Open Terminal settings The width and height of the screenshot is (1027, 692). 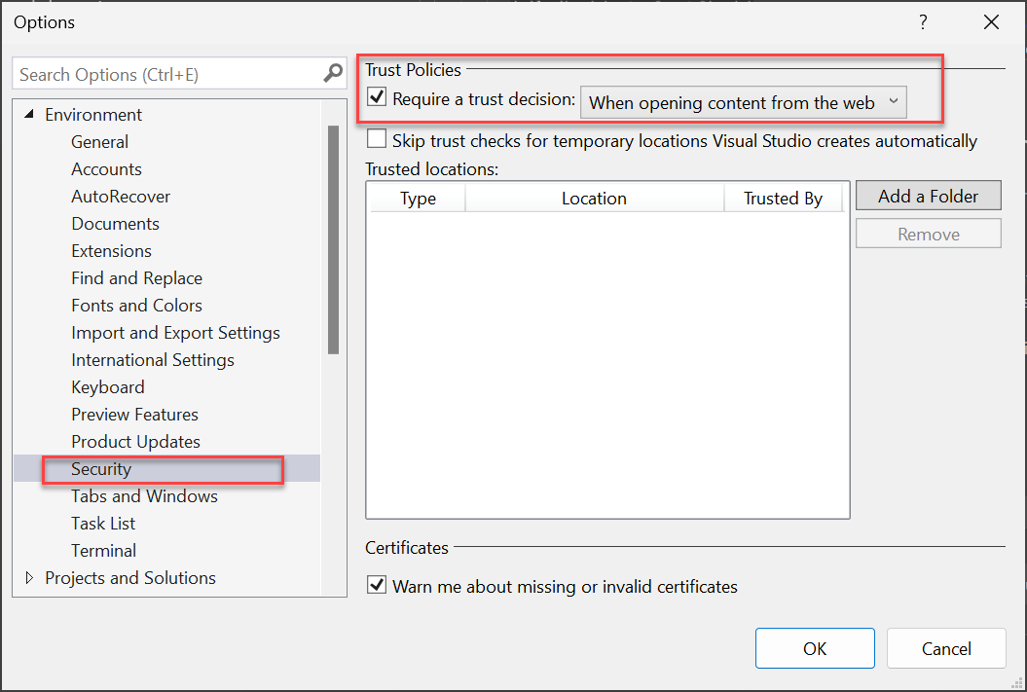point(103,551)
